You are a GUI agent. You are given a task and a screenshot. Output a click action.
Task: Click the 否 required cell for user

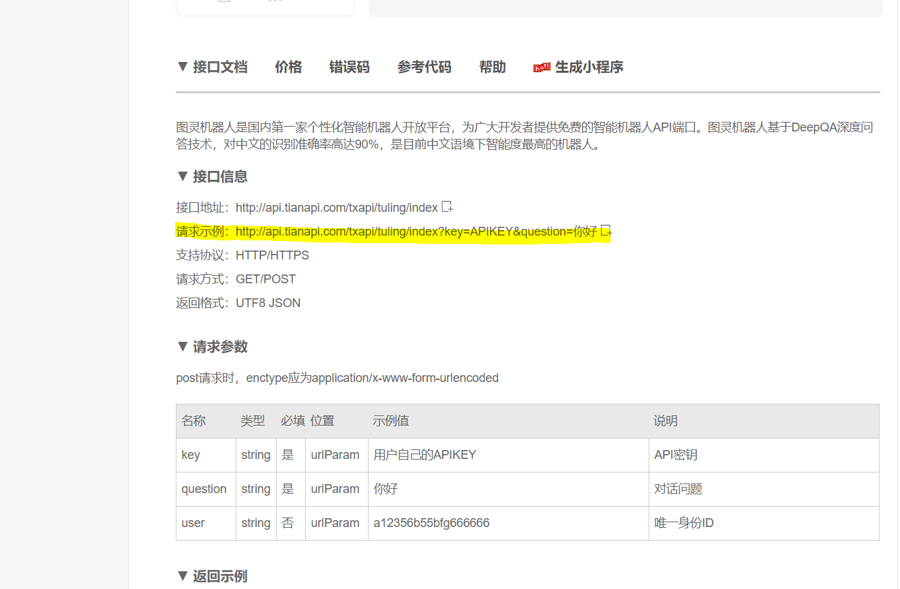pos(291,523)
